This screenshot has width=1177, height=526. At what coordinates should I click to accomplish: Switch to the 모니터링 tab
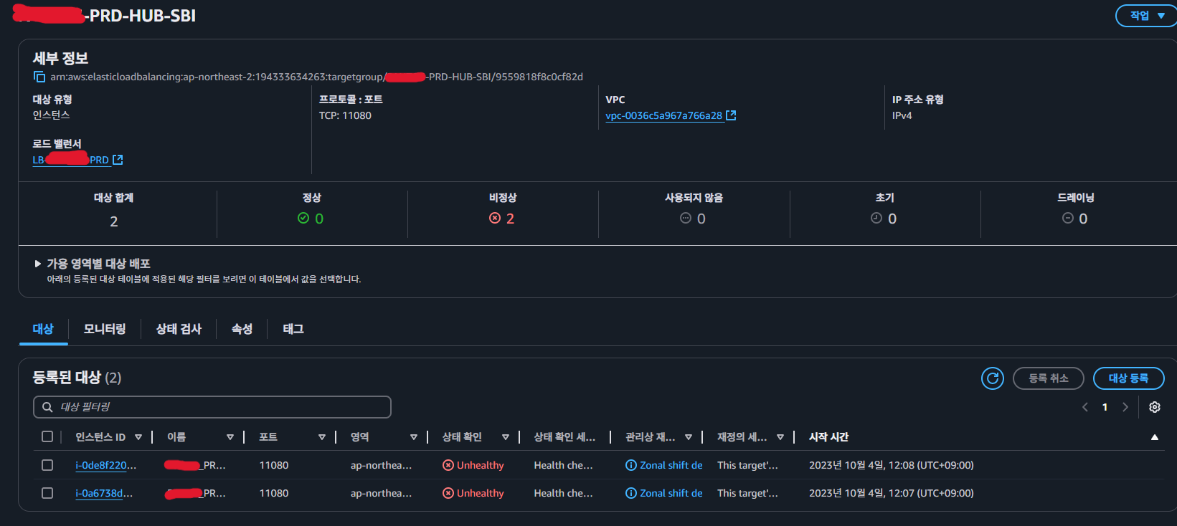(x=105, y=329)
